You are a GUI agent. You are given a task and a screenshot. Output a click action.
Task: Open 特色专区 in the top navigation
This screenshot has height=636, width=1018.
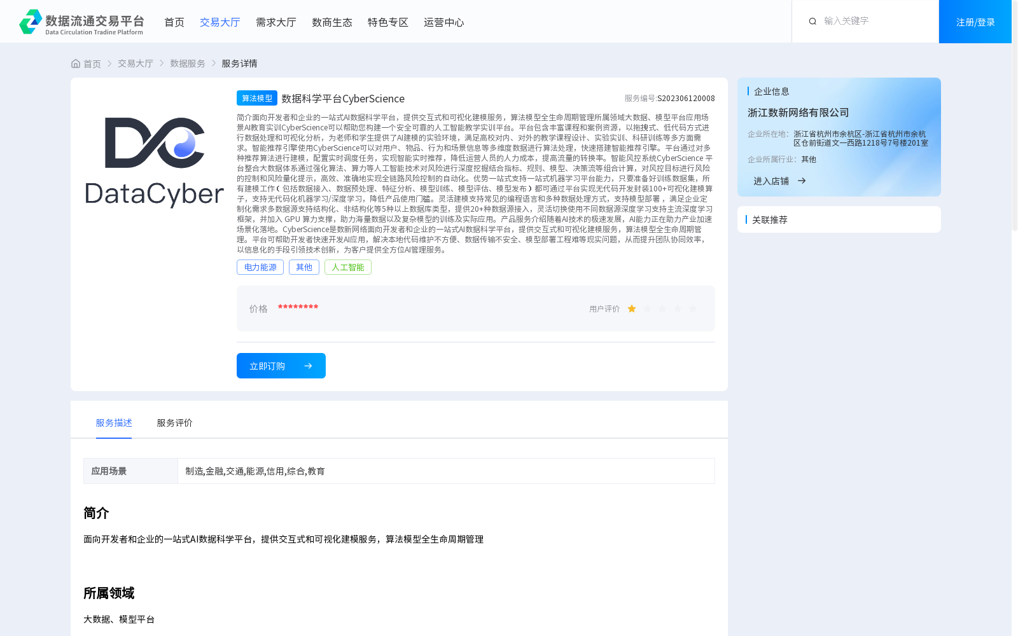click(388, 22)
